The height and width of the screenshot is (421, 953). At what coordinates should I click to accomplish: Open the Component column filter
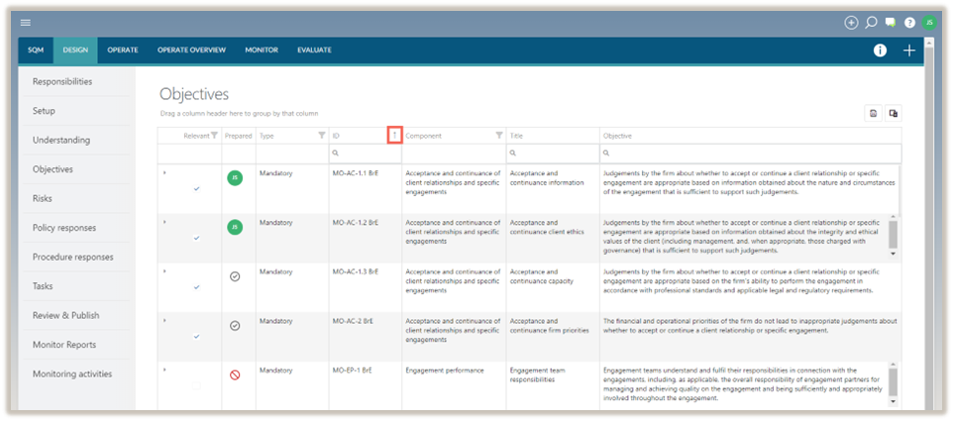click(499, 135)
